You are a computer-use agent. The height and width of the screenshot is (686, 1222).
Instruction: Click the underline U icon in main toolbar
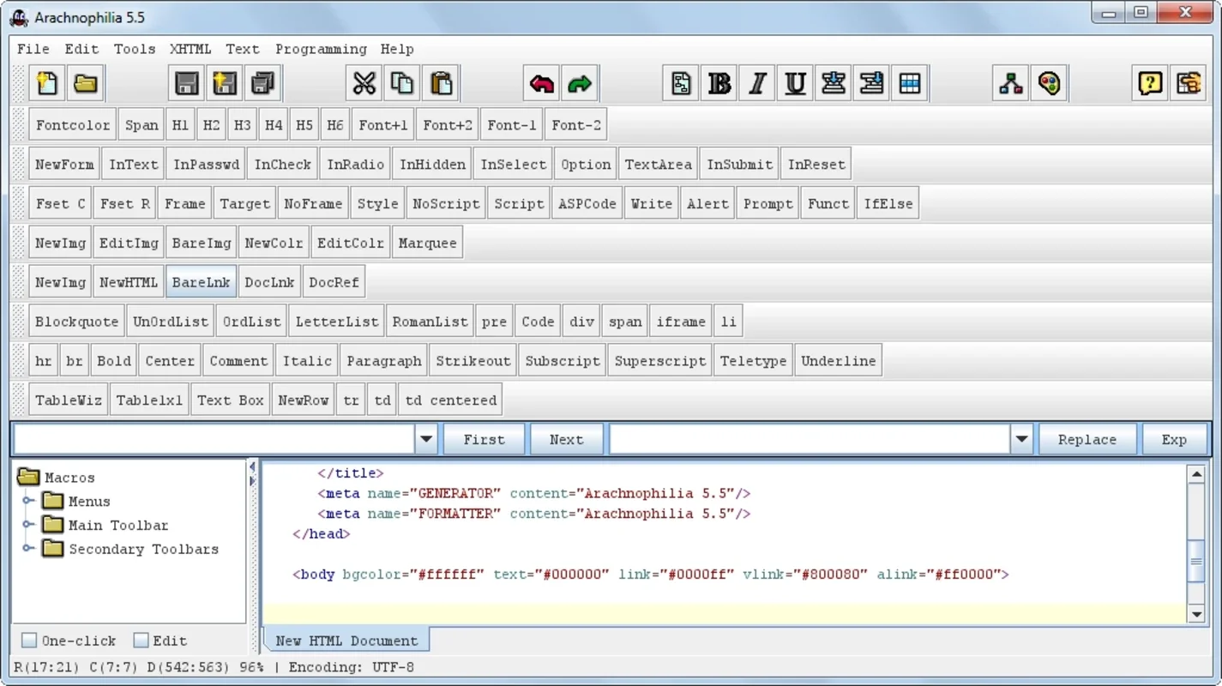click(795, 83)
